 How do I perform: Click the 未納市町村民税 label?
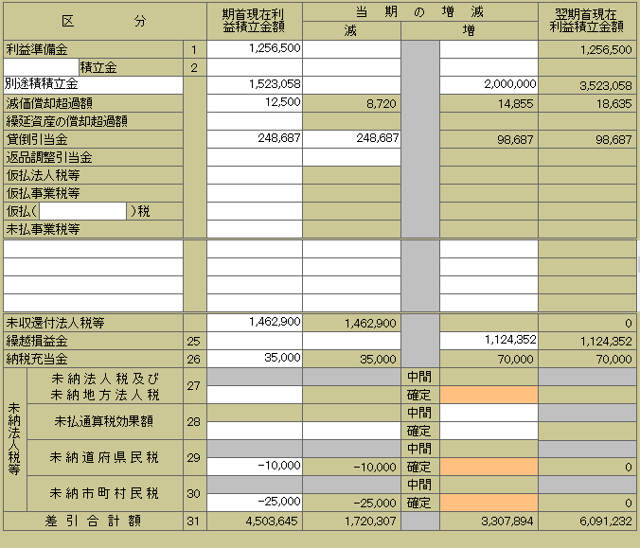(x=104, y=493)
